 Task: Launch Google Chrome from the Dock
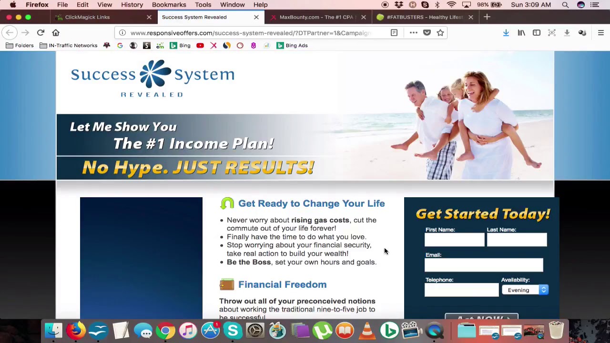(x=165, y=331)
